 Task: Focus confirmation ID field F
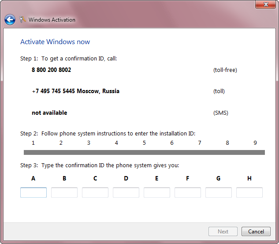point(188,192)
